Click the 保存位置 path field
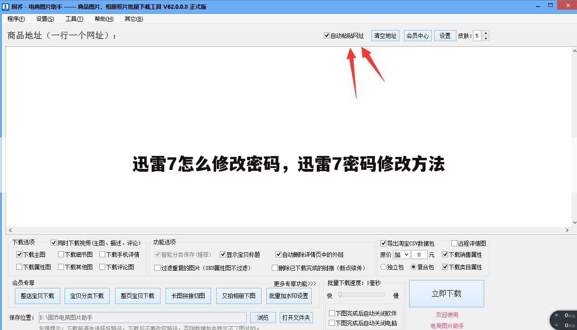Screen dimensions: 577x330 click(142, 318)
